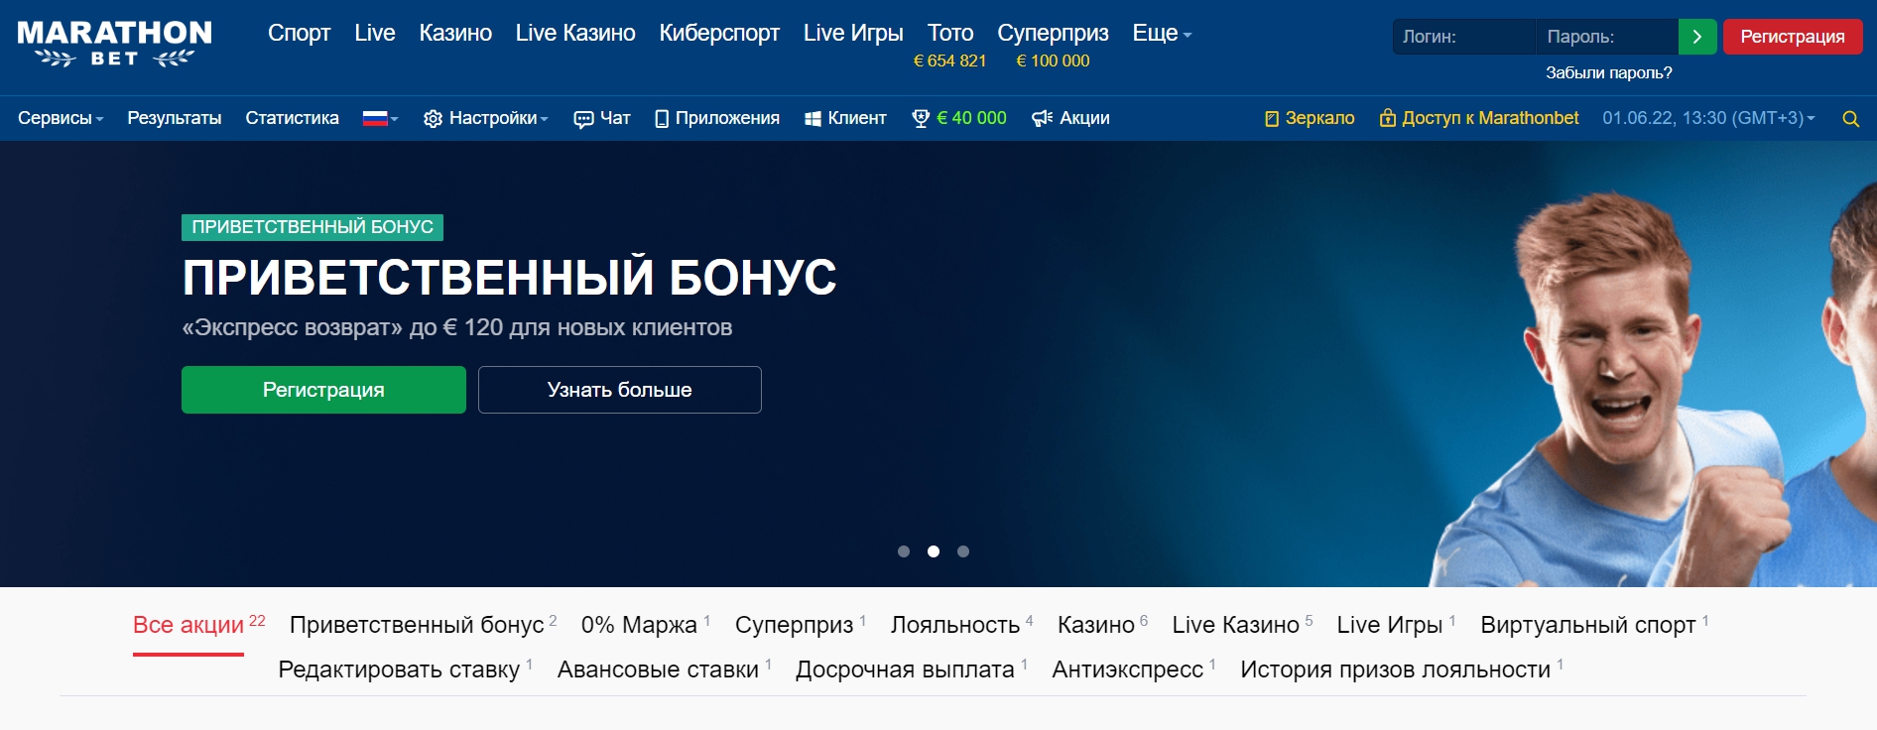Image resolution: width=1877 pixels, height=730 pixels.
Task: Open Live Казино in top menu
Action: pos(575,33)
